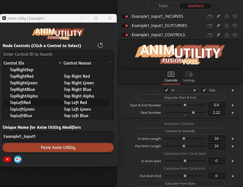Image resolution: width=243 pixels, height=187 pixels.
Task: Click keyframe diamond for In Anim Start
Action: [x=233, y=161]
